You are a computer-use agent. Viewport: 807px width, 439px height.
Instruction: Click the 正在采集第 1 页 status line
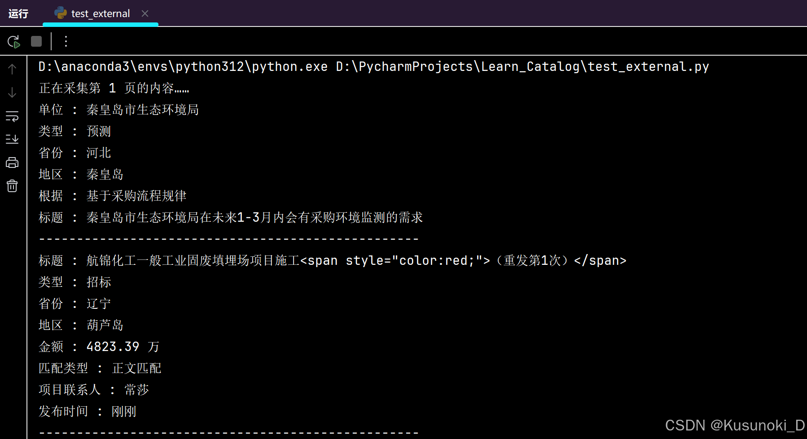(x=114, y=88)
